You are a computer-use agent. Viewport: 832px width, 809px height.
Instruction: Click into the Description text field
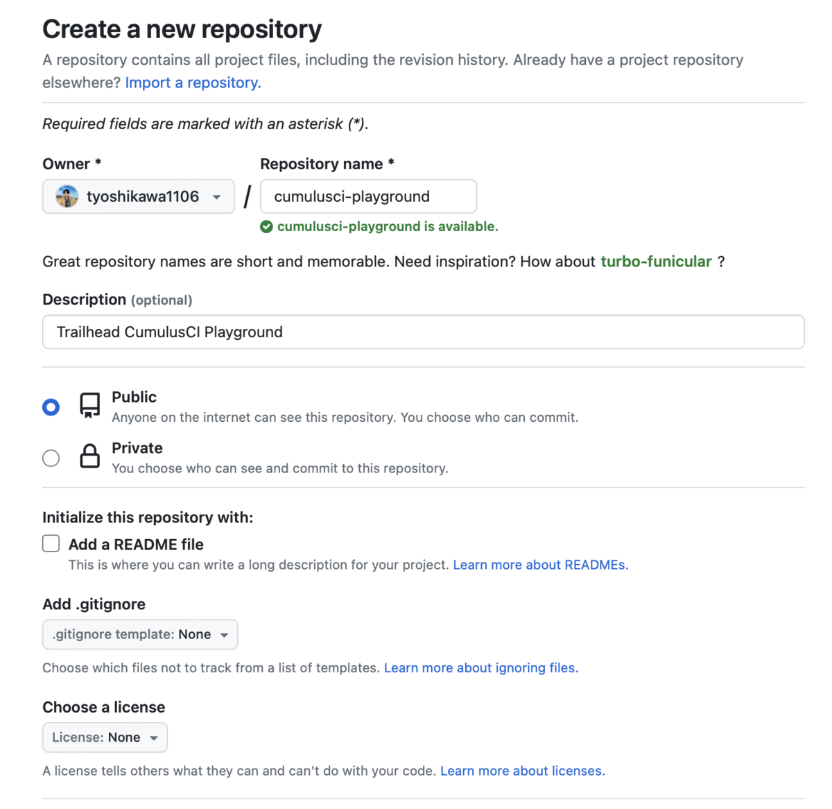point(423,332)
